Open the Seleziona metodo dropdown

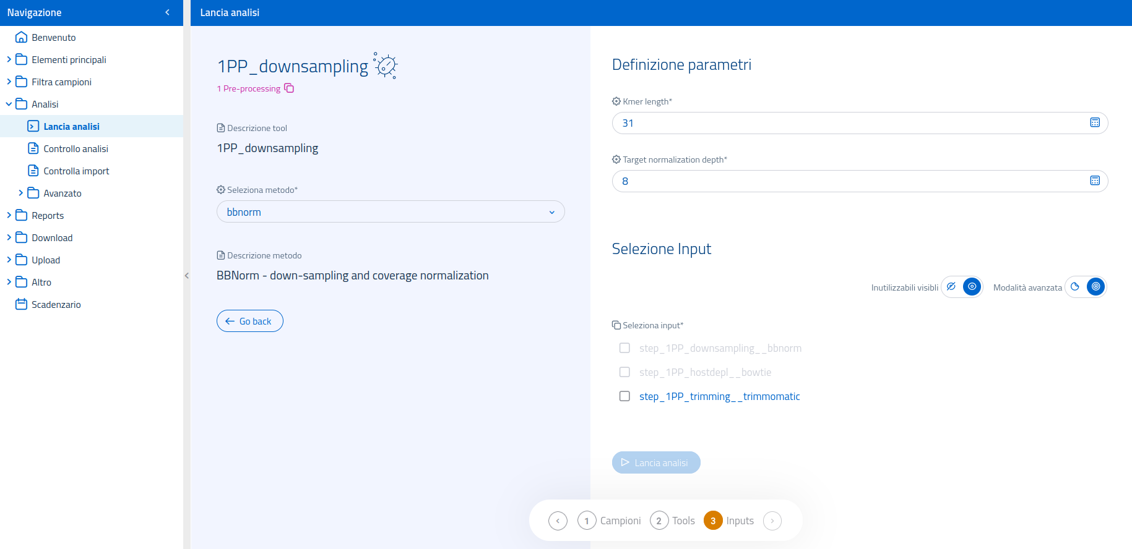391,212
